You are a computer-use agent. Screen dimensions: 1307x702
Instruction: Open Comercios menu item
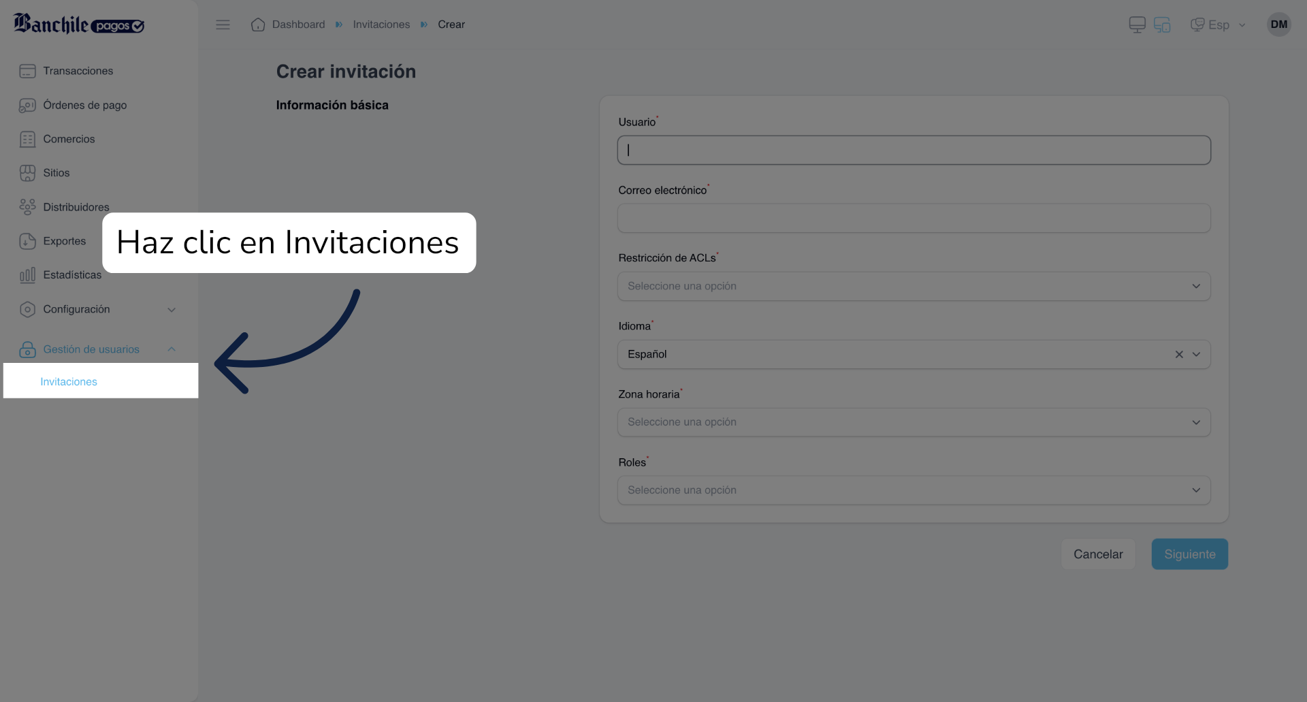pyautogui.click(x=69, y=139)
